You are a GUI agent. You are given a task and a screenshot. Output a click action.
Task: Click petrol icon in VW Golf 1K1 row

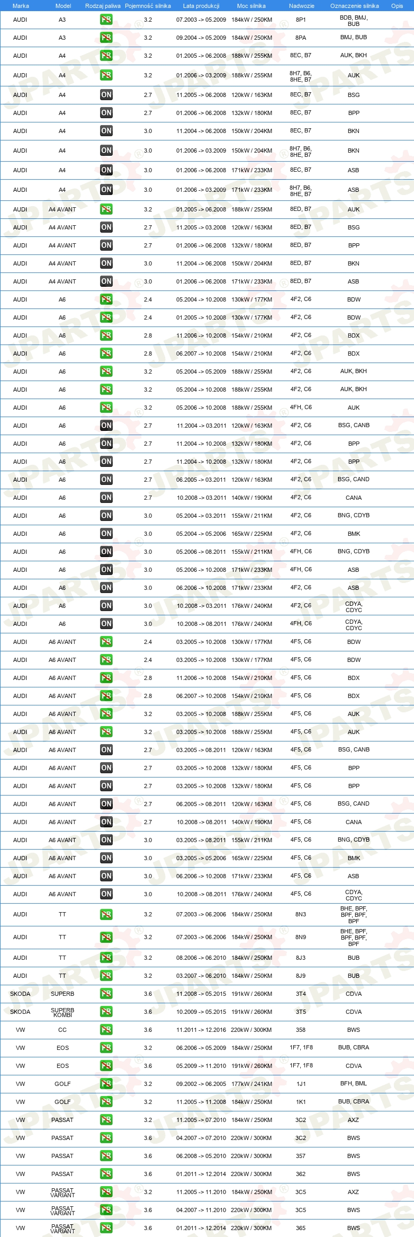tap(106, 1102)
